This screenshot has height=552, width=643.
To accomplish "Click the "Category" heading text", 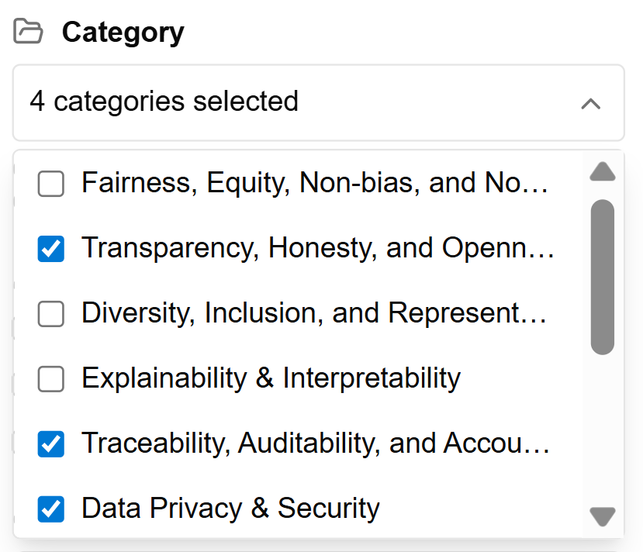I will 123,33.
